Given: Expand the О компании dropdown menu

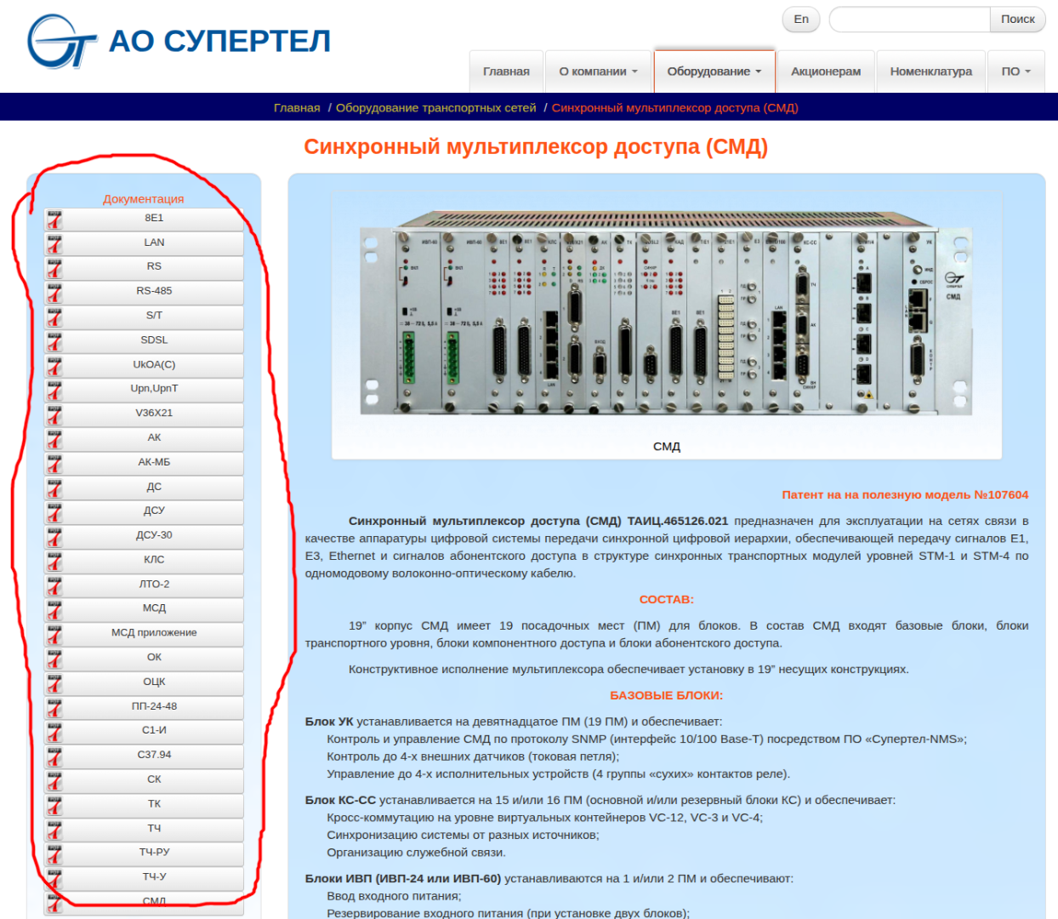Looking at the screenshot, I should pos(598,71).
